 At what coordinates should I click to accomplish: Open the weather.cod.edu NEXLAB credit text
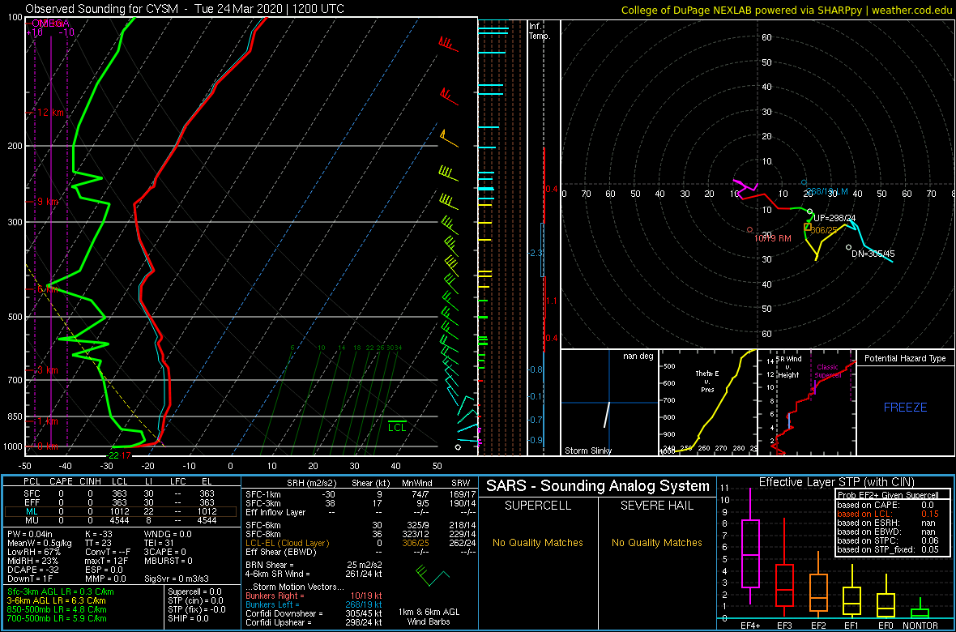[x=787, y=9]
